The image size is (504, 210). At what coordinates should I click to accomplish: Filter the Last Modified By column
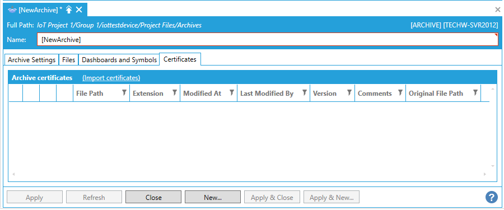click(x=305, y=93)
